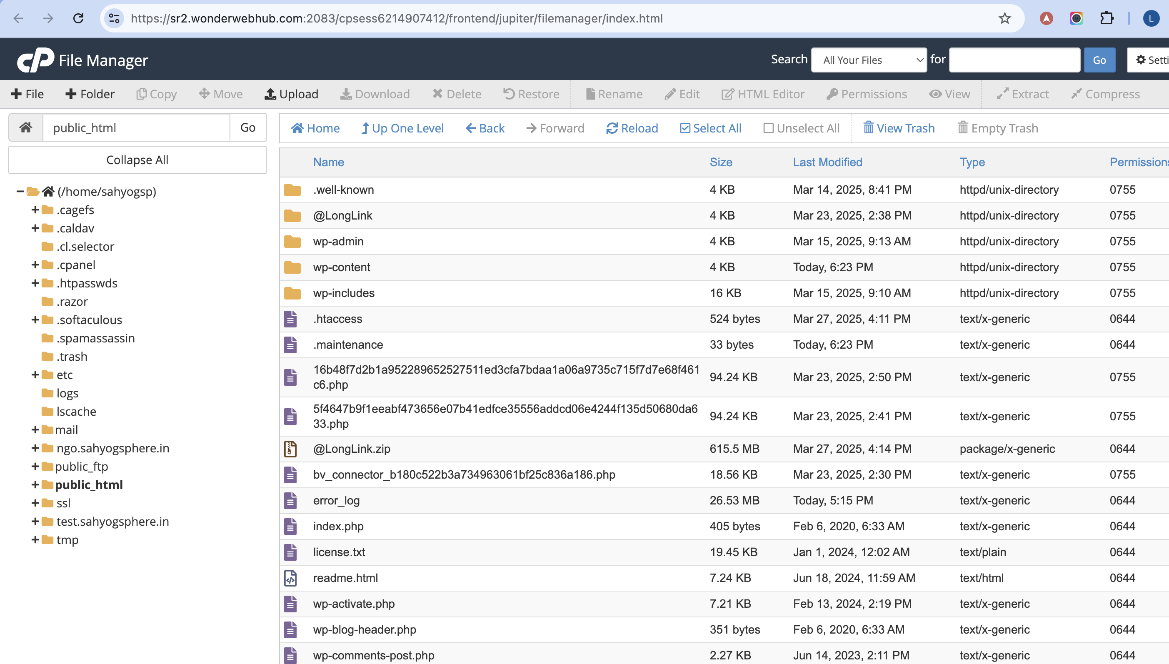
Task: Click Up One Level link
Action: (402, 128)
